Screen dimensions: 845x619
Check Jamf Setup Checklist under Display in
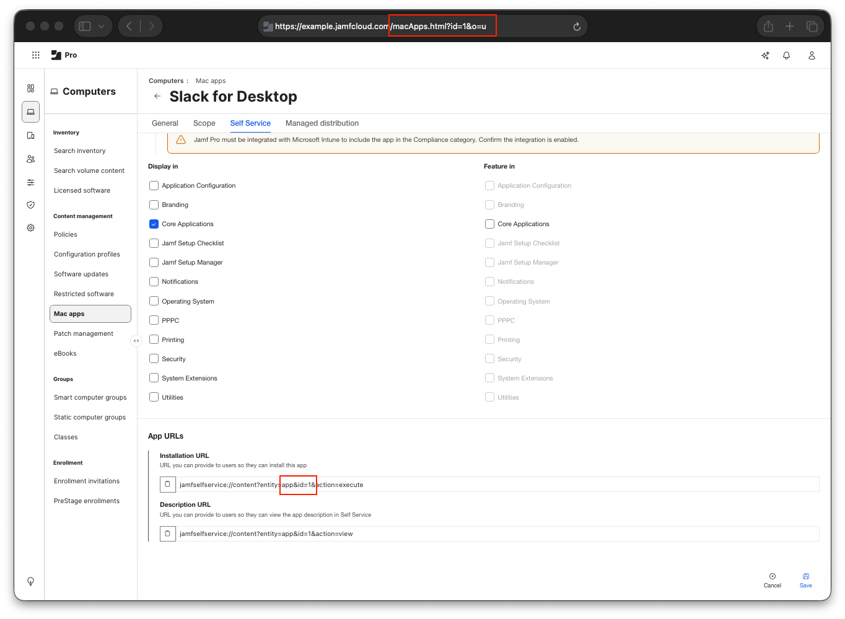point(154,243)
